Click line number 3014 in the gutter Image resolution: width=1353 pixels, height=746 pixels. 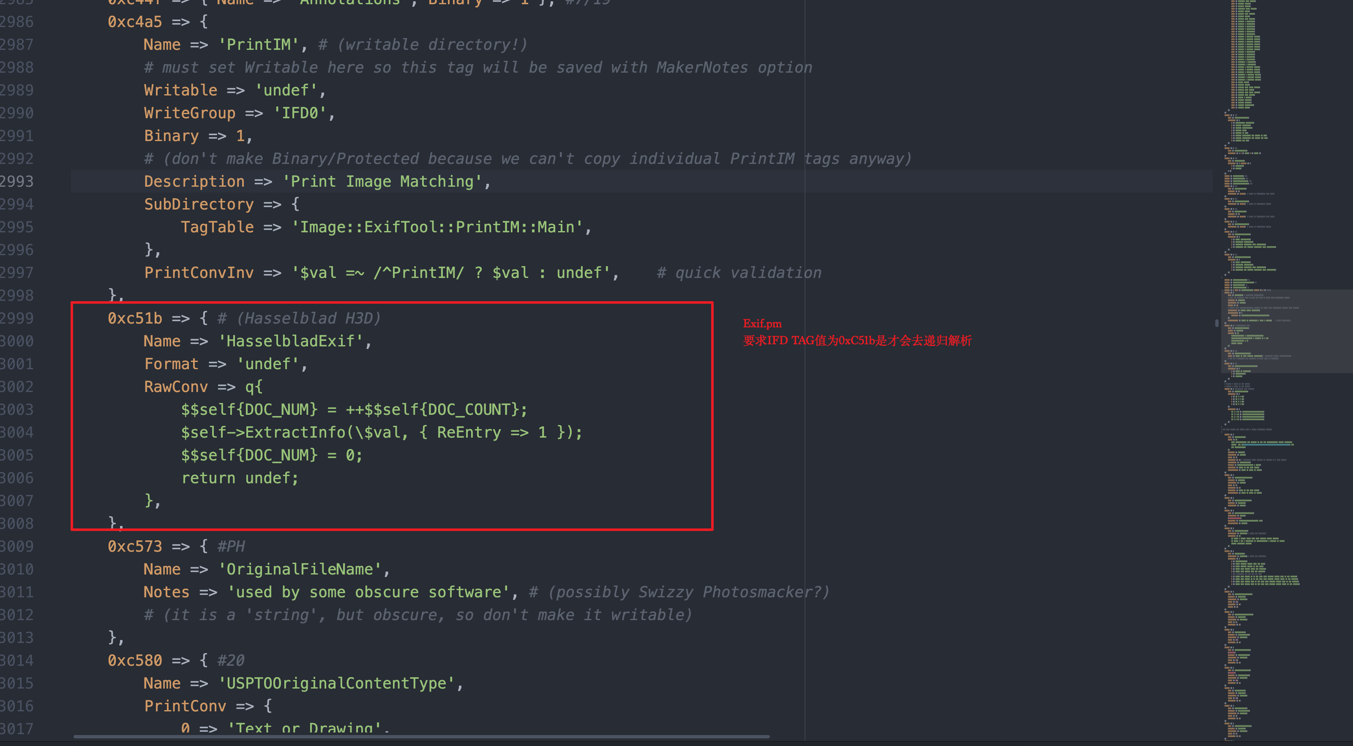tap(17, 660)
